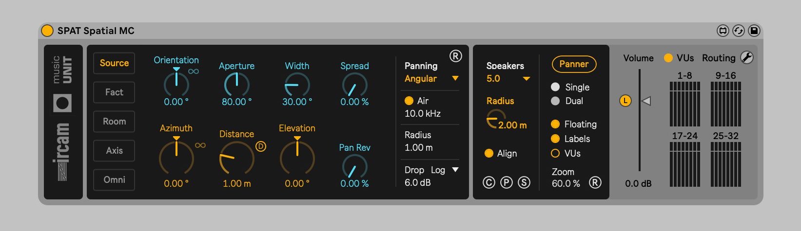Screen dimensions: 801x231
Task: Click the Volume slider triangle handle
Action: coord(646,101)
